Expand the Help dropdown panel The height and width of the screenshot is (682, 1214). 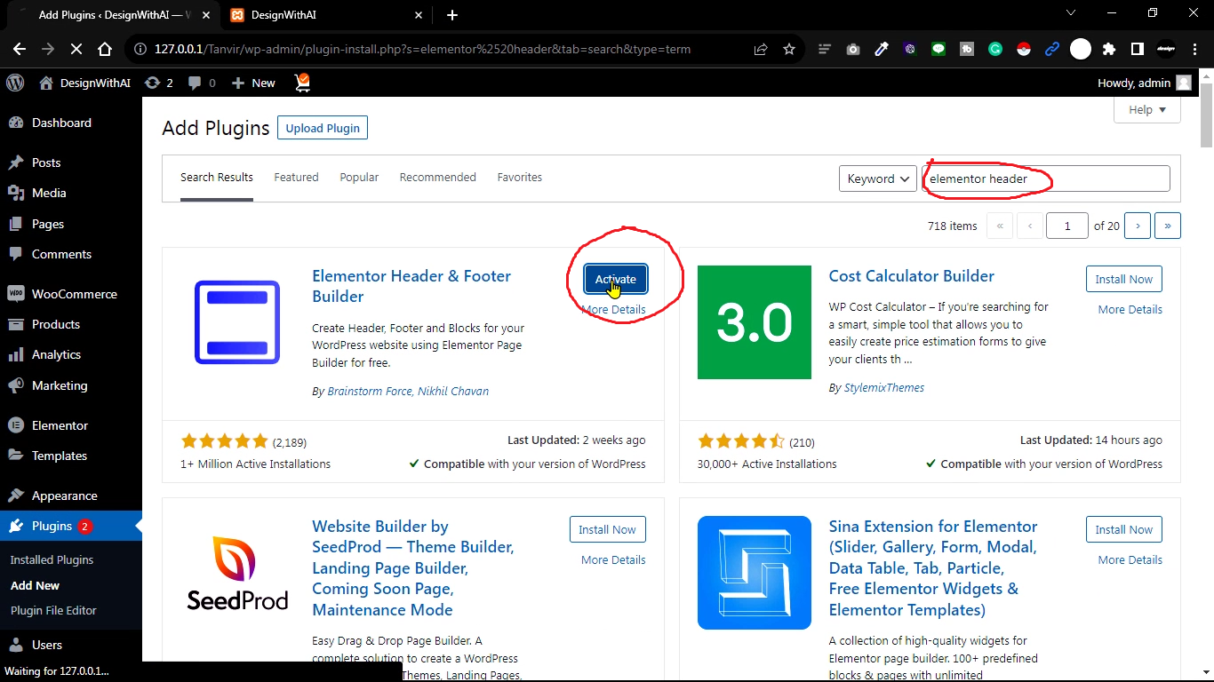[x=1146, y=109]
